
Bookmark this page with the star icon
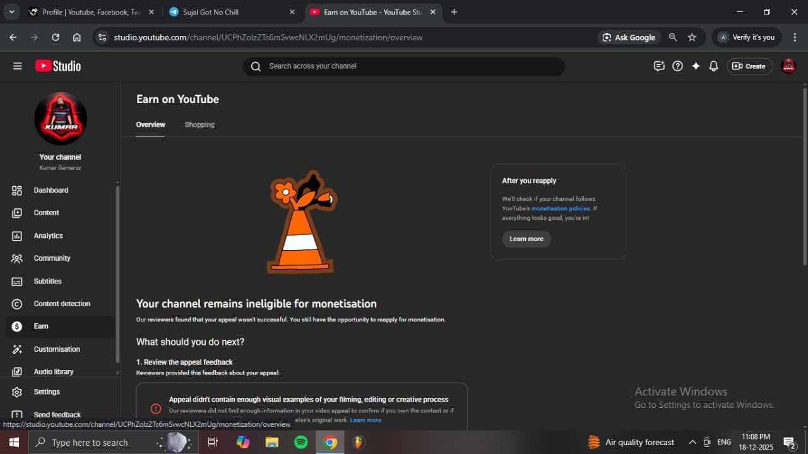tap(692, 37)
